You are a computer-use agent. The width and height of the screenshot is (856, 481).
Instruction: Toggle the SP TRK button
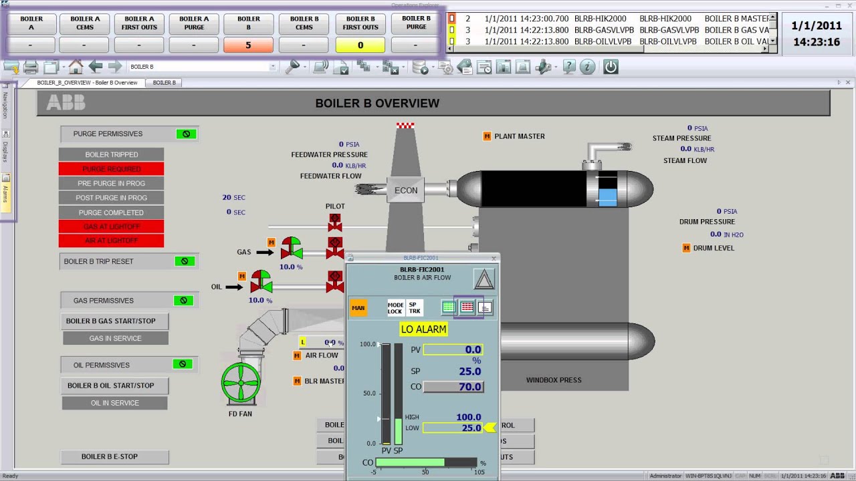click(415, 308)
